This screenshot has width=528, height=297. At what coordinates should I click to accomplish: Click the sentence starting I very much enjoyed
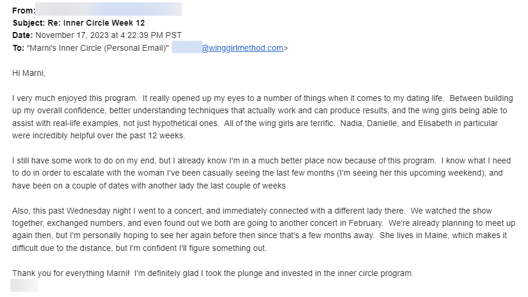pyautogui.click(x=75, y=99)
